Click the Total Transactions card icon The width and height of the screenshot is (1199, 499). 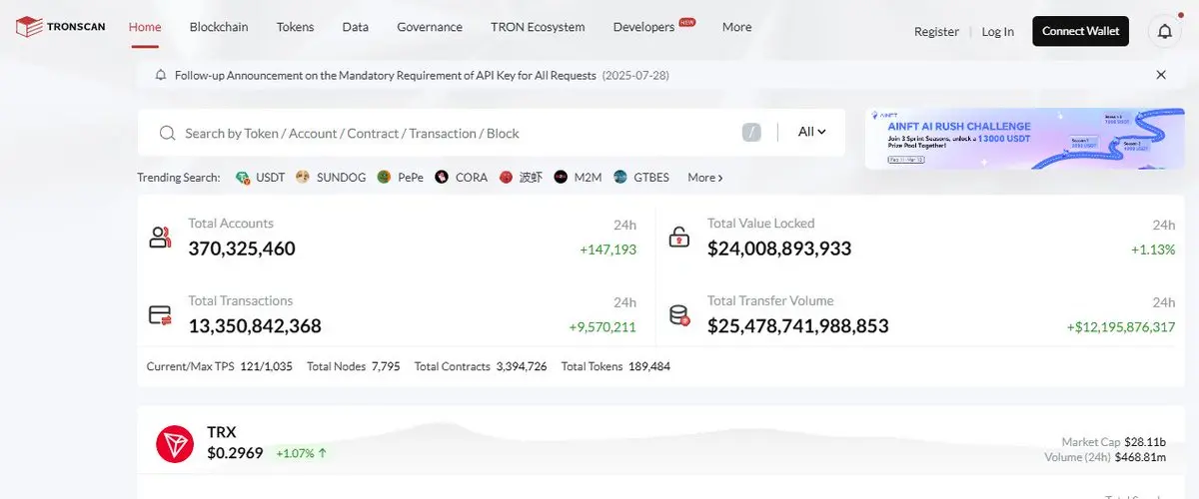[160, 315]
